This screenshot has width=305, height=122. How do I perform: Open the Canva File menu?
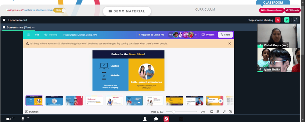point(37,35)
